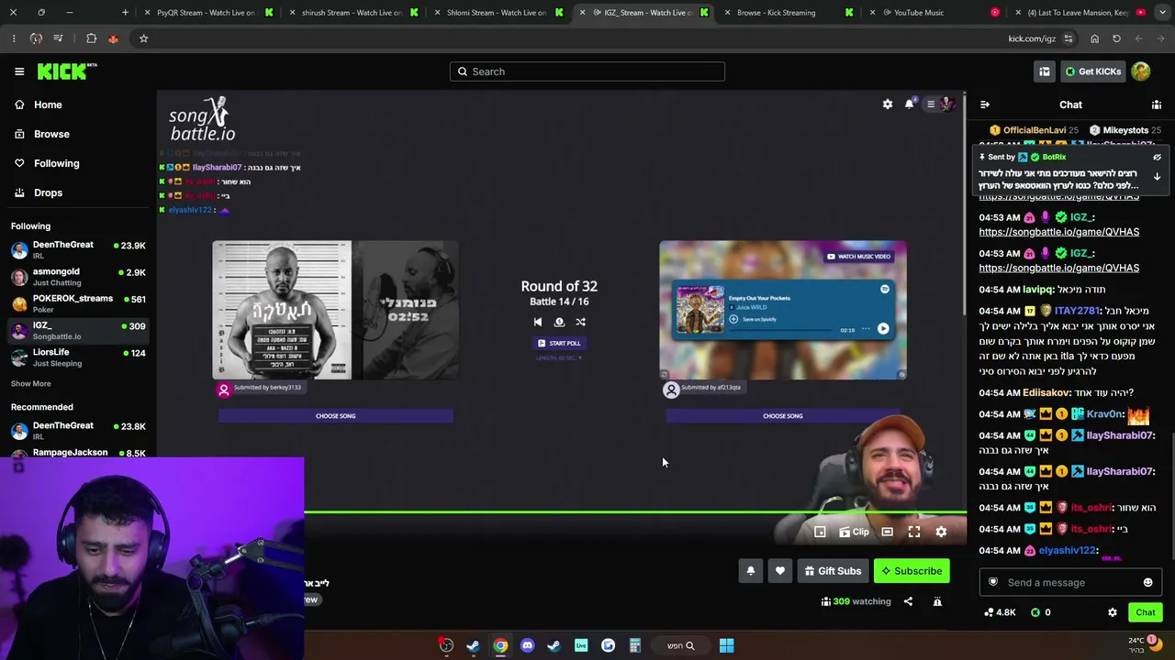Collapse the chat panel
1175x660 pixels.
click(x=985, y=104)
